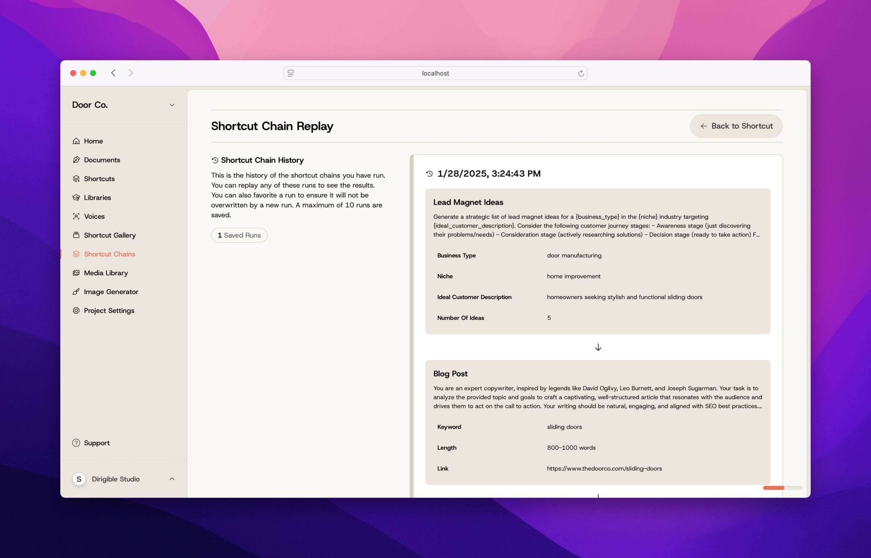Screen dimensions: 871x558
Task: Go to Shortcuts section
Action: point(99,179)
